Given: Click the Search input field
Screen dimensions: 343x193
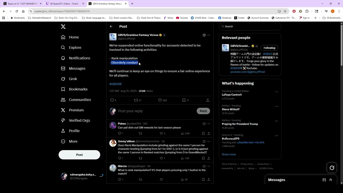Looking at the screenshot, I should (250, 27).
